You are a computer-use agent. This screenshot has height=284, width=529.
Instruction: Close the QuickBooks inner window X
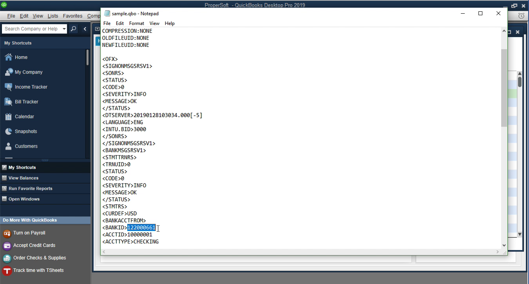click(518, 32)
